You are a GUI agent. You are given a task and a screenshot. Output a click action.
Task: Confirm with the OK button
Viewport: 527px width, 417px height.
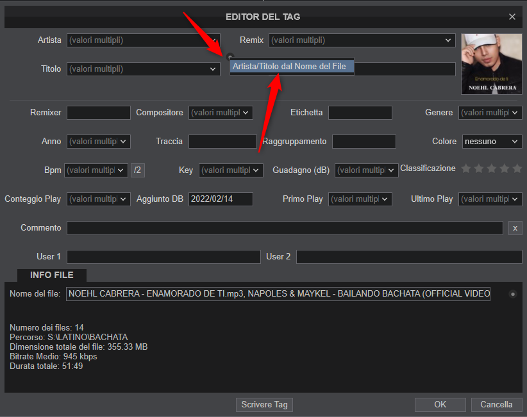(x=440, y=405)
